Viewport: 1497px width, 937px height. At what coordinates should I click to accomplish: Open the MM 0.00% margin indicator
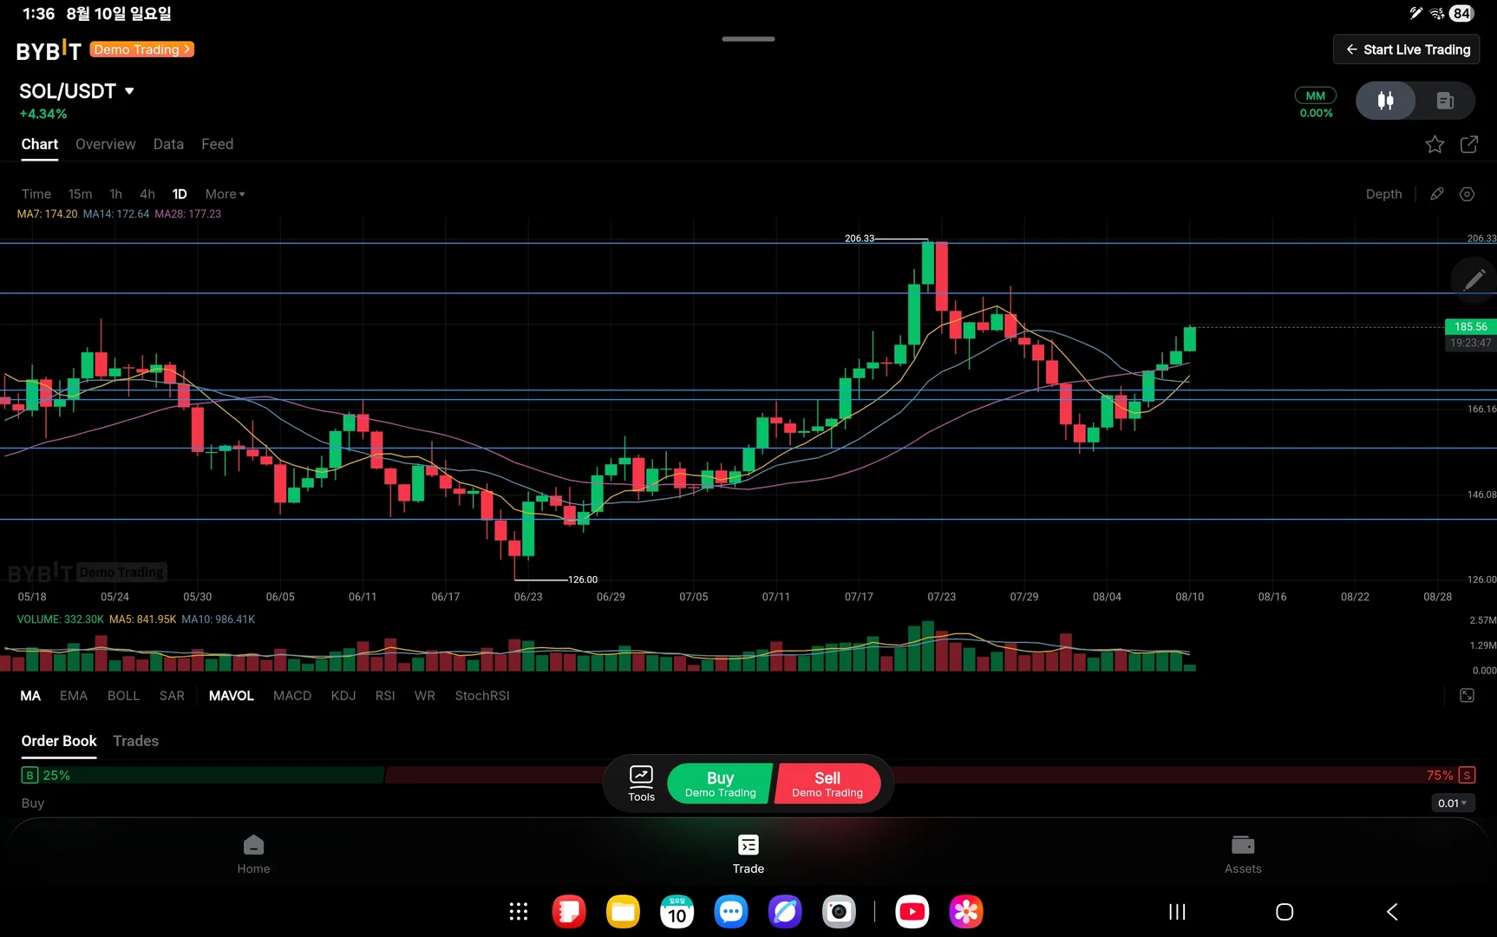(1316, 102)
